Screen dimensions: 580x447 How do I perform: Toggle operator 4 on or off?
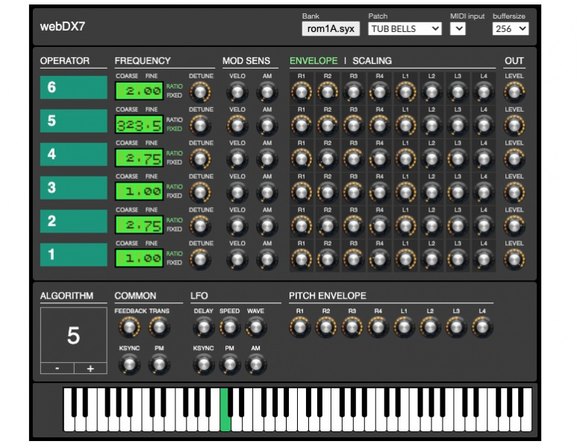74,154
